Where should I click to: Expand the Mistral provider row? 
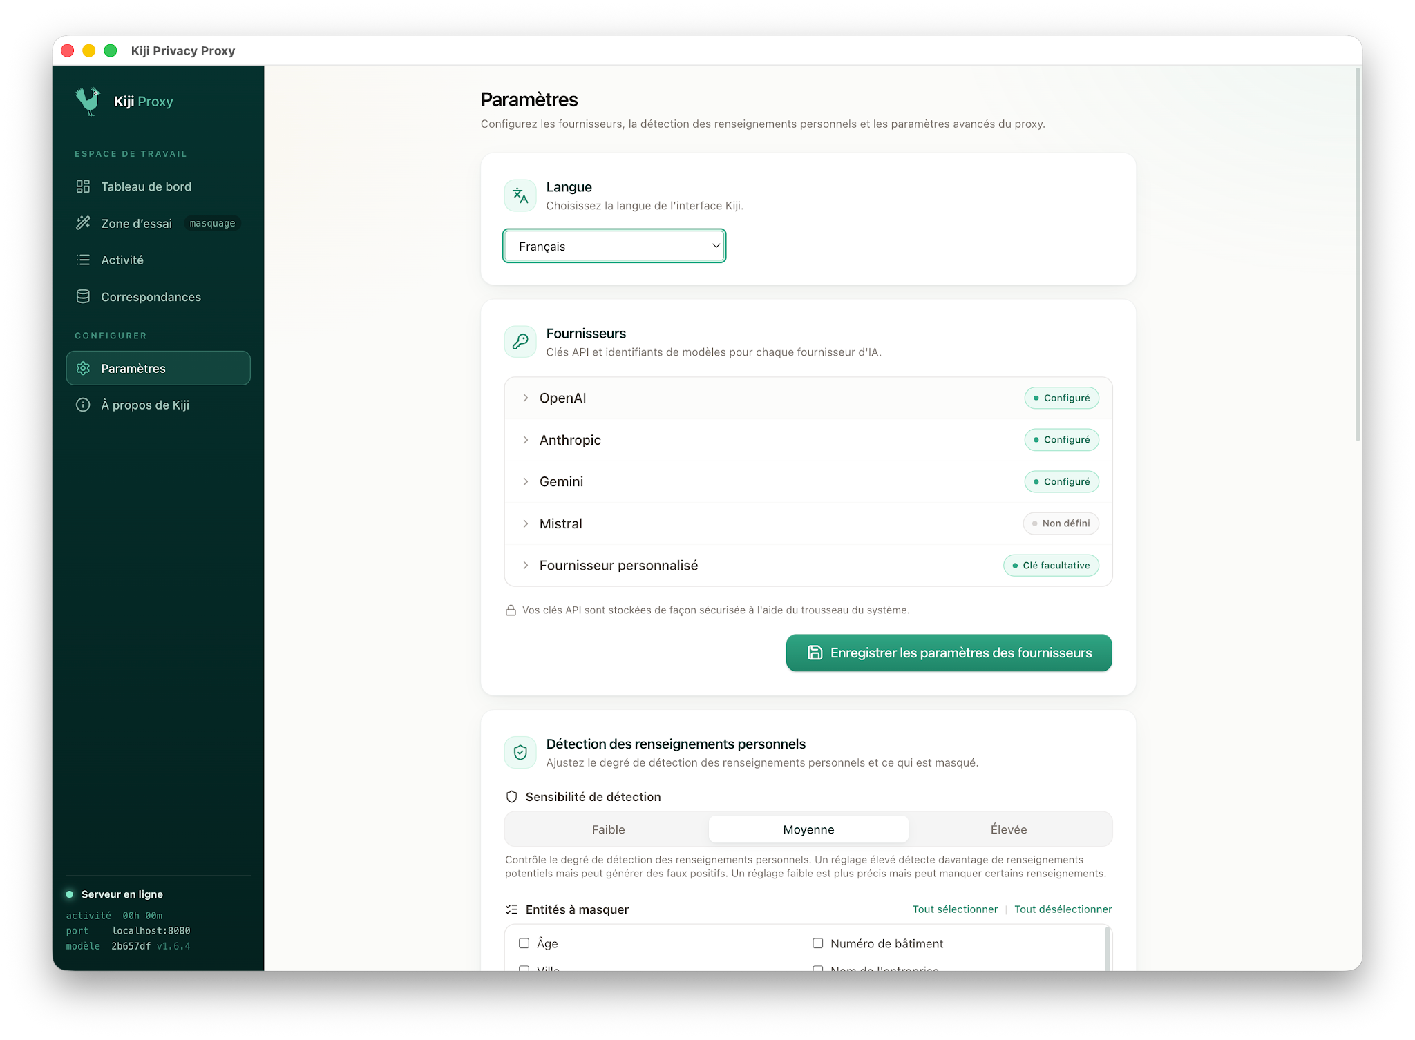point(808,523)
